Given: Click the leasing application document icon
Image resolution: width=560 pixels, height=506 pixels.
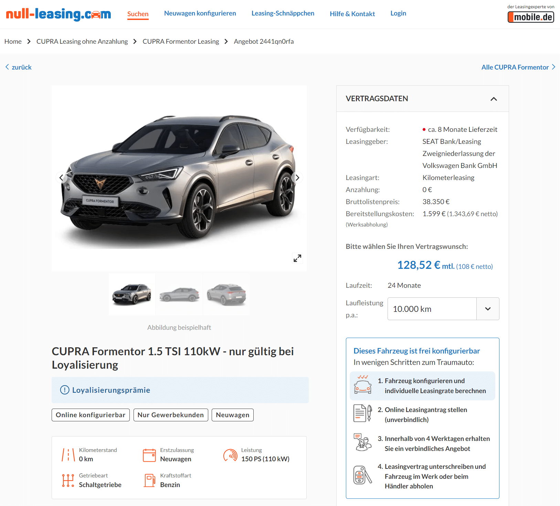Looking at the screenshot, I should (x=363, y=413).
